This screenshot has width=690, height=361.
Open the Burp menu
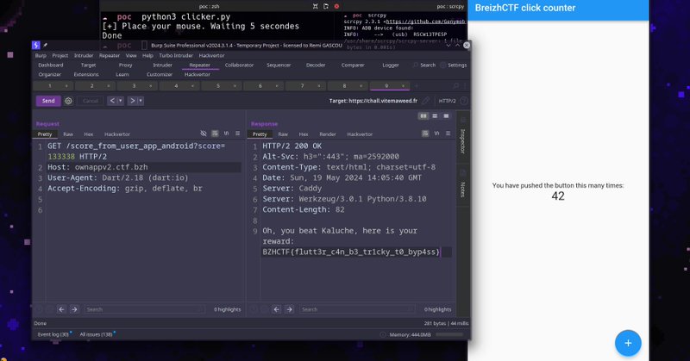[41, 55]
